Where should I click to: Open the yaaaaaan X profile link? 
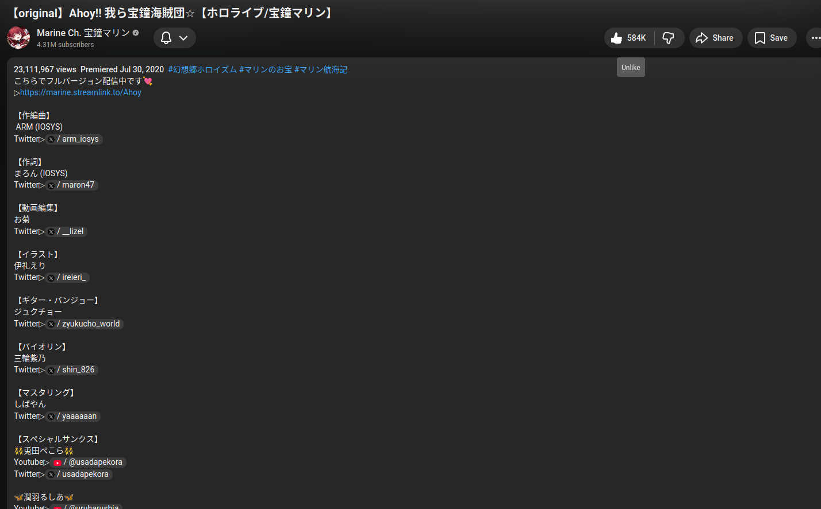(73, 416)
